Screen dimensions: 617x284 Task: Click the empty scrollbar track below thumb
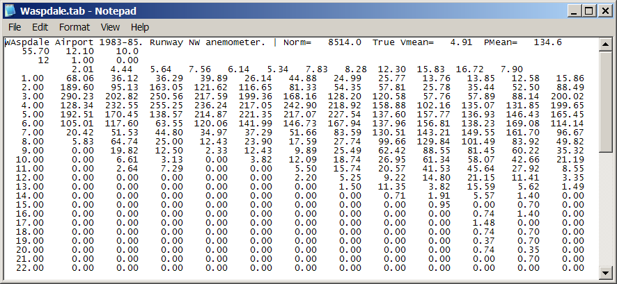[604, 210]
